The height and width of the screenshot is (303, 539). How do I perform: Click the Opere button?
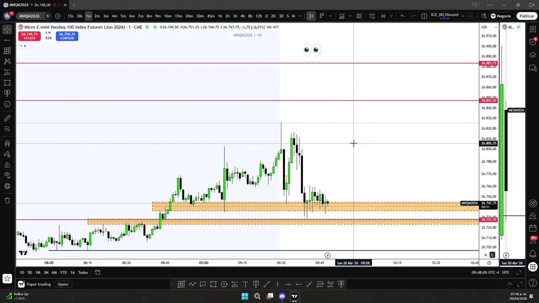(x=63, y=284)
